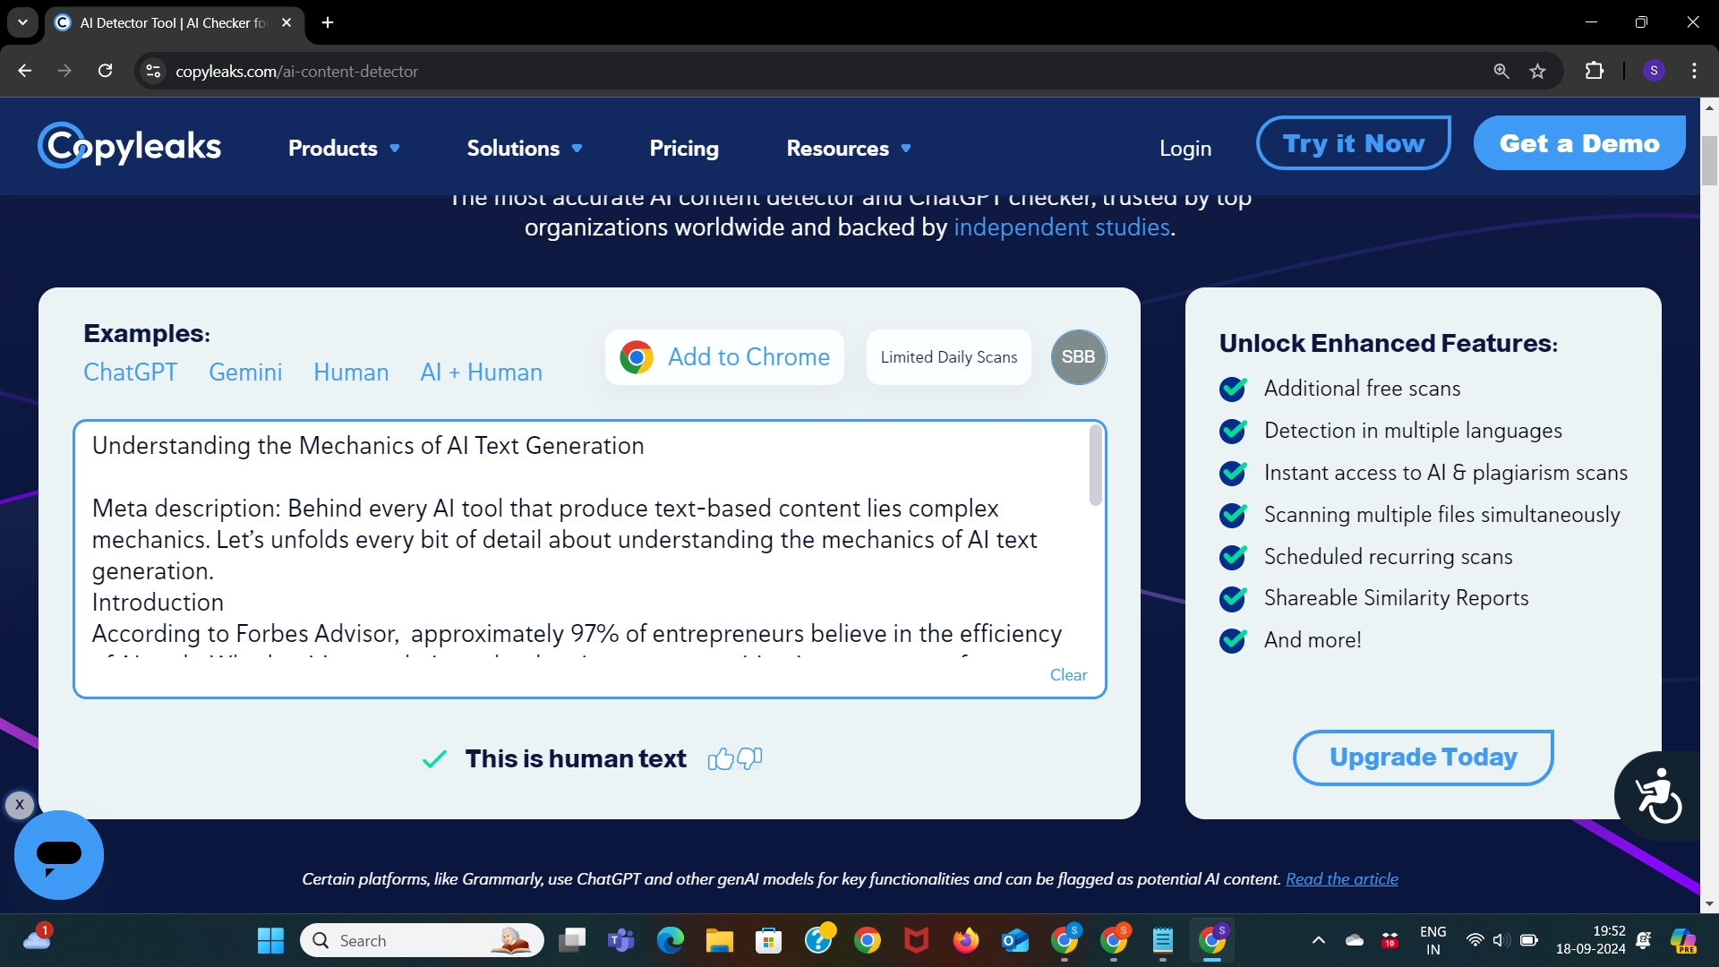
Task: Click the Try it Now button
Action: point(1354,143)
